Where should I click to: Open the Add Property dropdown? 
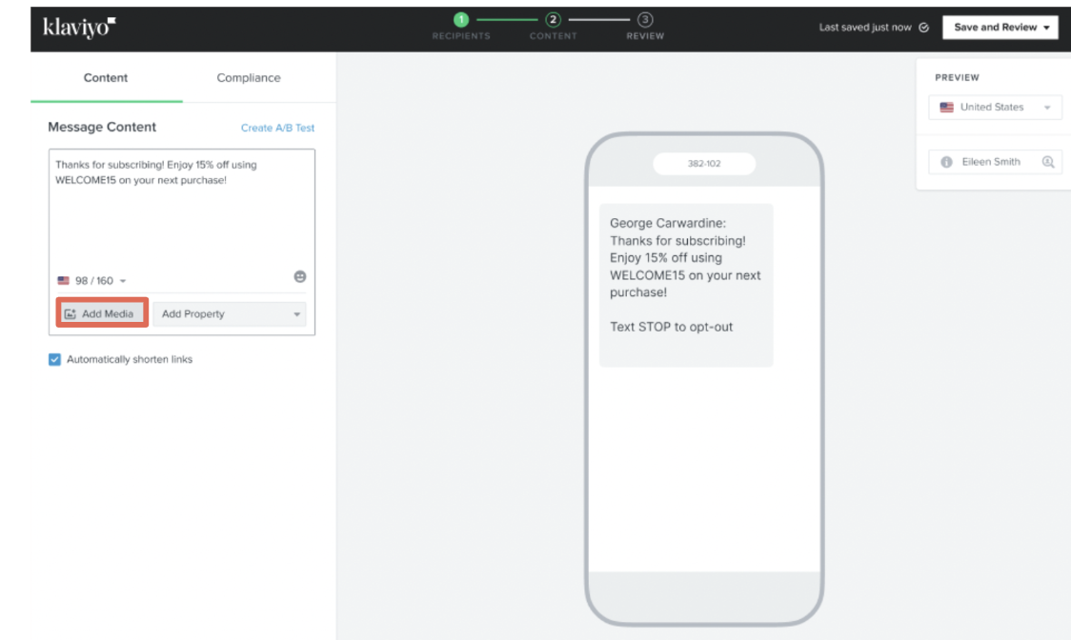point(229,312)
